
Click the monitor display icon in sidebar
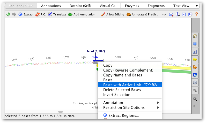(195, 44)
